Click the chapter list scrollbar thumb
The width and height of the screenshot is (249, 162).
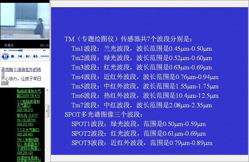pos(47,111)
